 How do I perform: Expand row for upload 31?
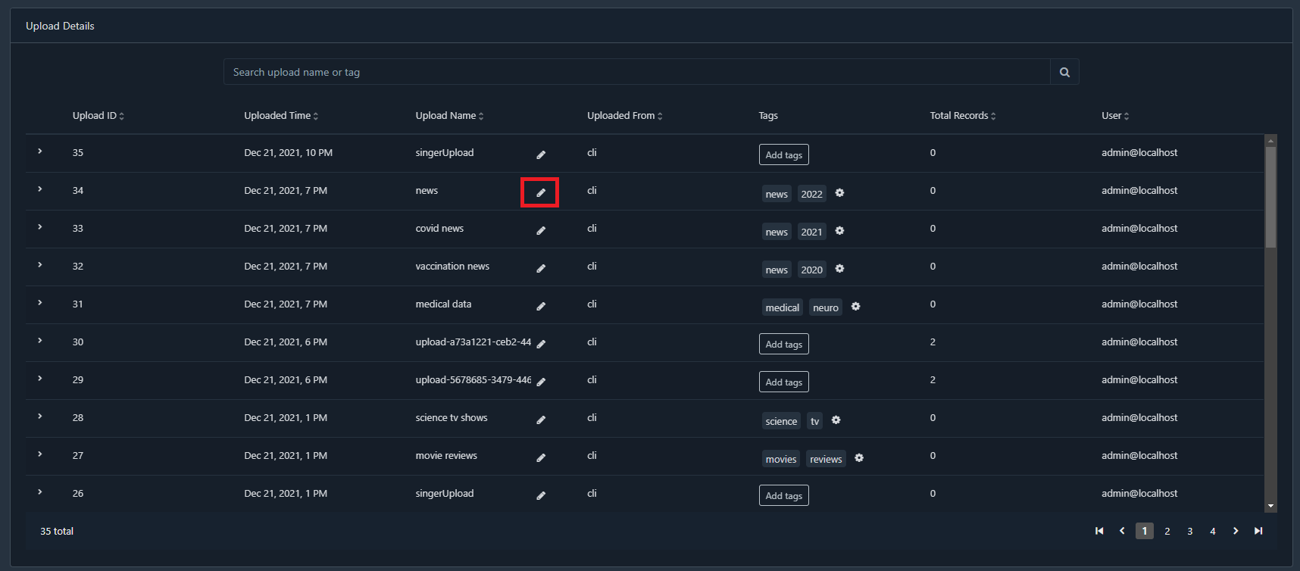point(40,303)
